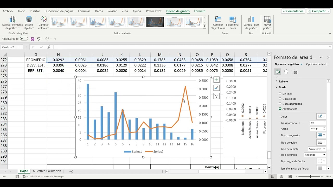Open Name Box dropdown arrow
333x187 pixels.
point(21,47)
